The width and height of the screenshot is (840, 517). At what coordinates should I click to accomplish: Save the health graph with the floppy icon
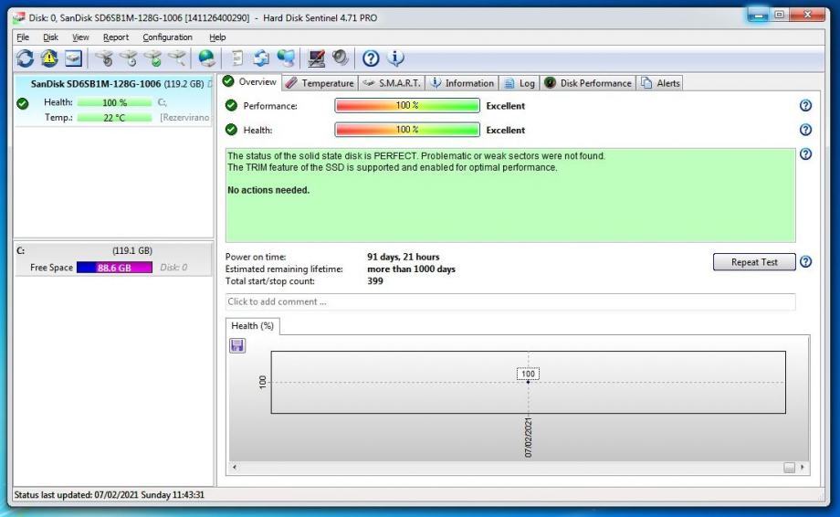click(x=237, y=345)
